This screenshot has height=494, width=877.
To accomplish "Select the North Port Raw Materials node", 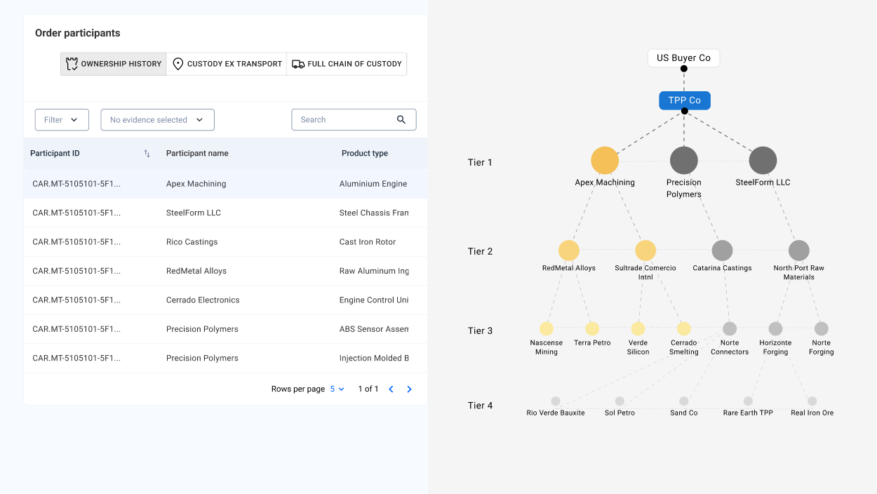I will [x=799, y=251].
